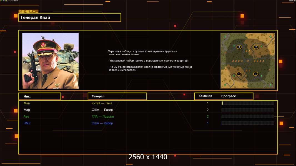
Task: Click 'Китай — Танк' general entry
Action: click(102, 103)
